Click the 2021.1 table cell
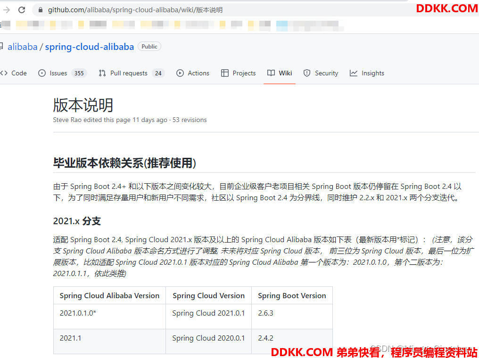This screenshot has width=479, height=358. pyautogui.click(x=110, y=341)
